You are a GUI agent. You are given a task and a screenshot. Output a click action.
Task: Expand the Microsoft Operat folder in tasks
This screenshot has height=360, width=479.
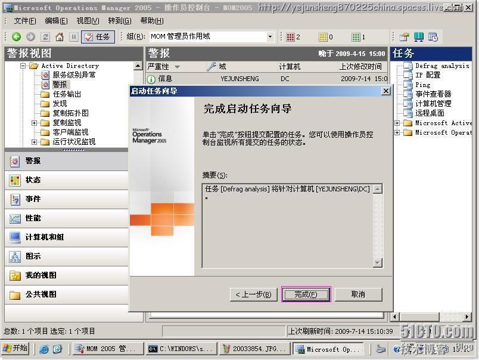(397, 133)
